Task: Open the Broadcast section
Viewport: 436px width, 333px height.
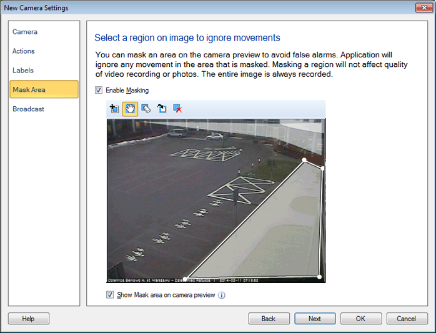Action: point(28,109)
